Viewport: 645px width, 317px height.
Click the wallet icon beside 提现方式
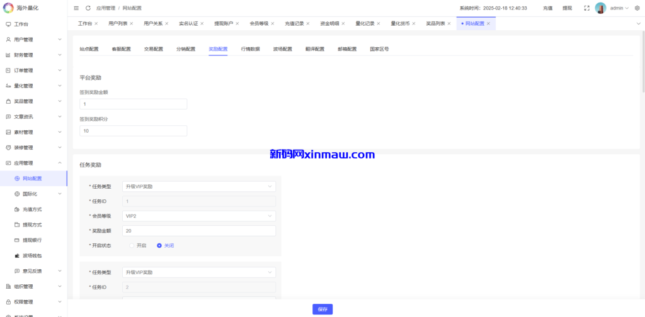[x=17, y=225]
